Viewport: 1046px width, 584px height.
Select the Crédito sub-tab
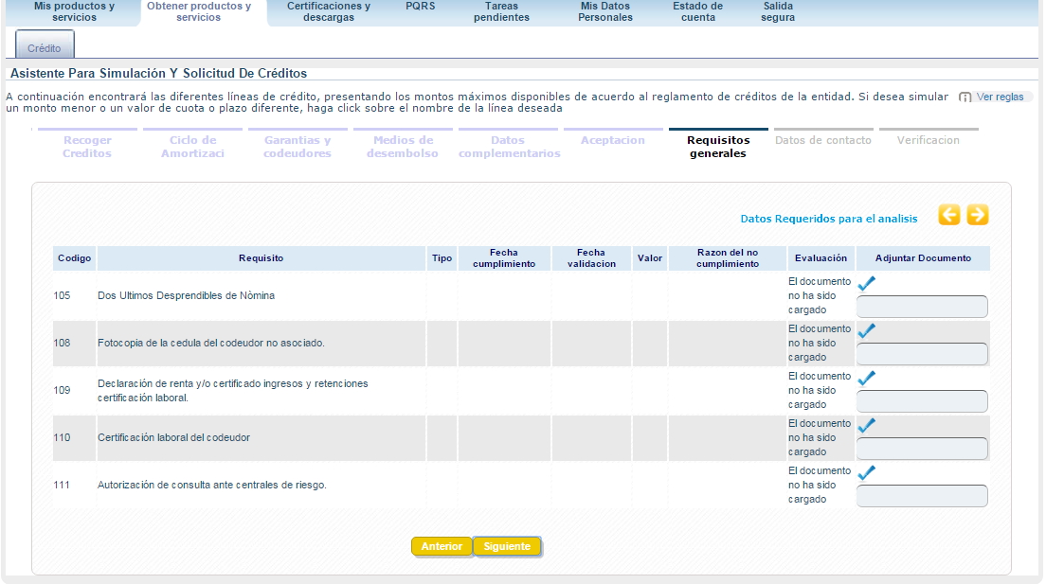[x=45, y=47]
